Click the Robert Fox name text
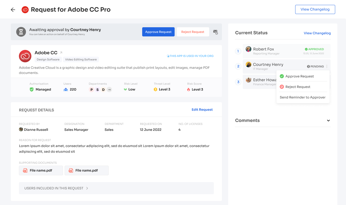 pyautogui.click(x=264, y=49)
